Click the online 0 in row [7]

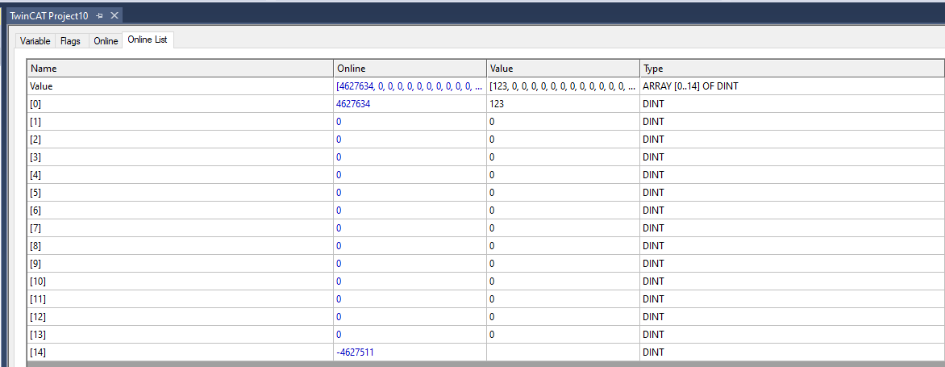coord(410,227)
